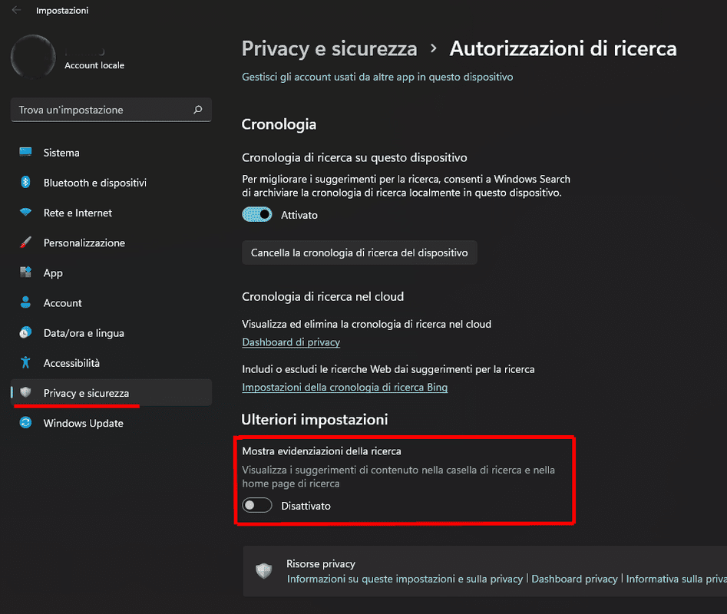Click the Personalizzazione paintbrush icon
The width and height of the screenshot is (727, 614).
point(25,243)
